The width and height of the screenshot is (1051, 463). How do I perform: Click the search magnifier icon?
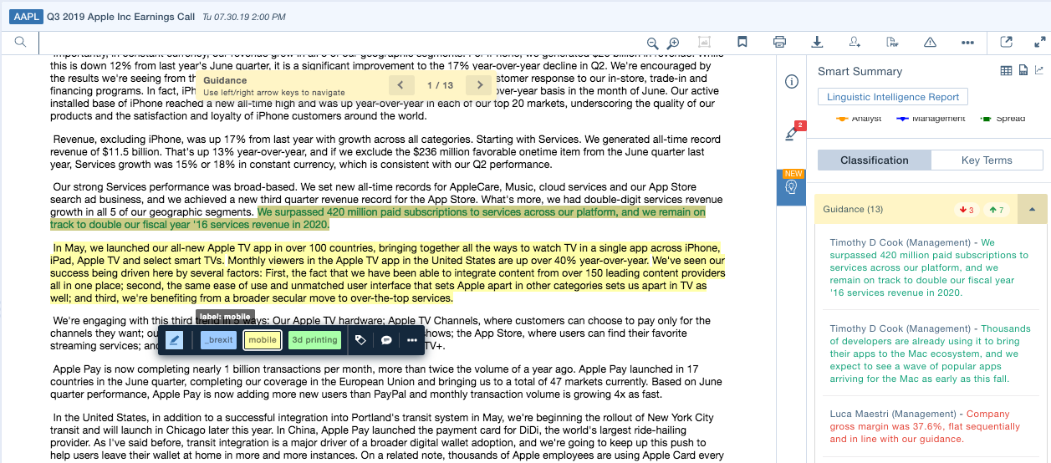(x=20, y=42)
